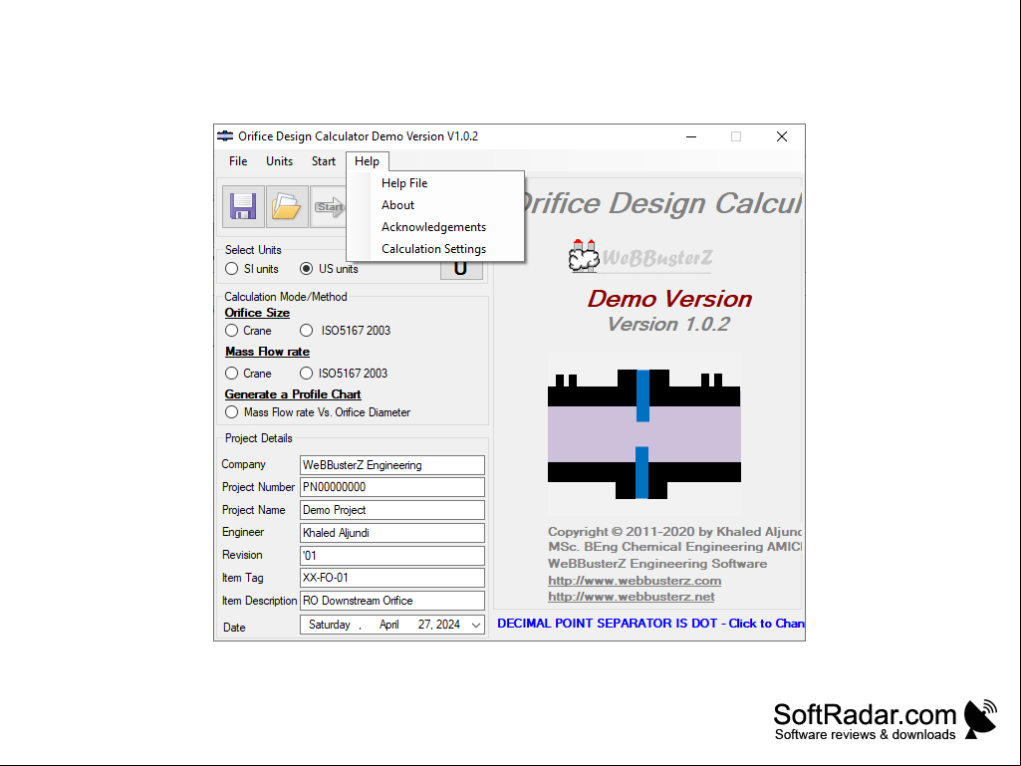Image resolution: width=1021 pixels, height=766 pixels.
Task: Close the Orifice Design Calculator window
Action: click(781, 136)
